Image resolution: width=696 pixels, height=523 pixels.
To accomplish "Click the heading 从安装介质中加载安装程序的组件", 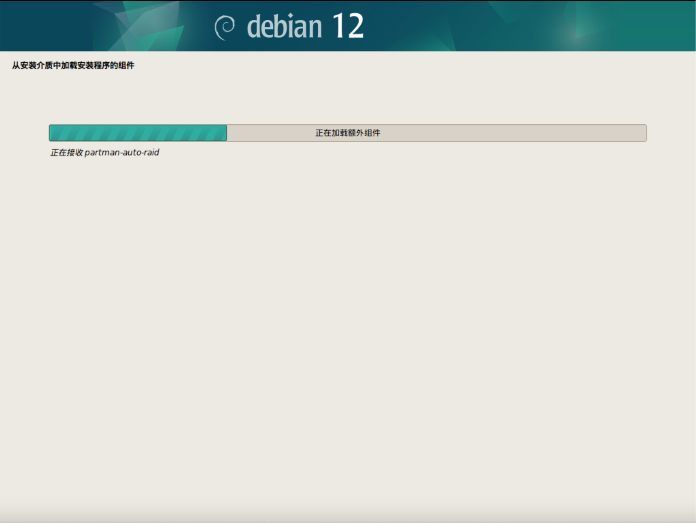I will 73,65.
